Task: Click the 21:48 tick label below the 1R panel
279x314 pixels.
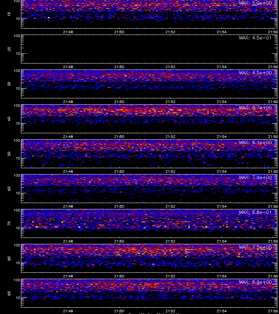Action: tap(68, 32)
